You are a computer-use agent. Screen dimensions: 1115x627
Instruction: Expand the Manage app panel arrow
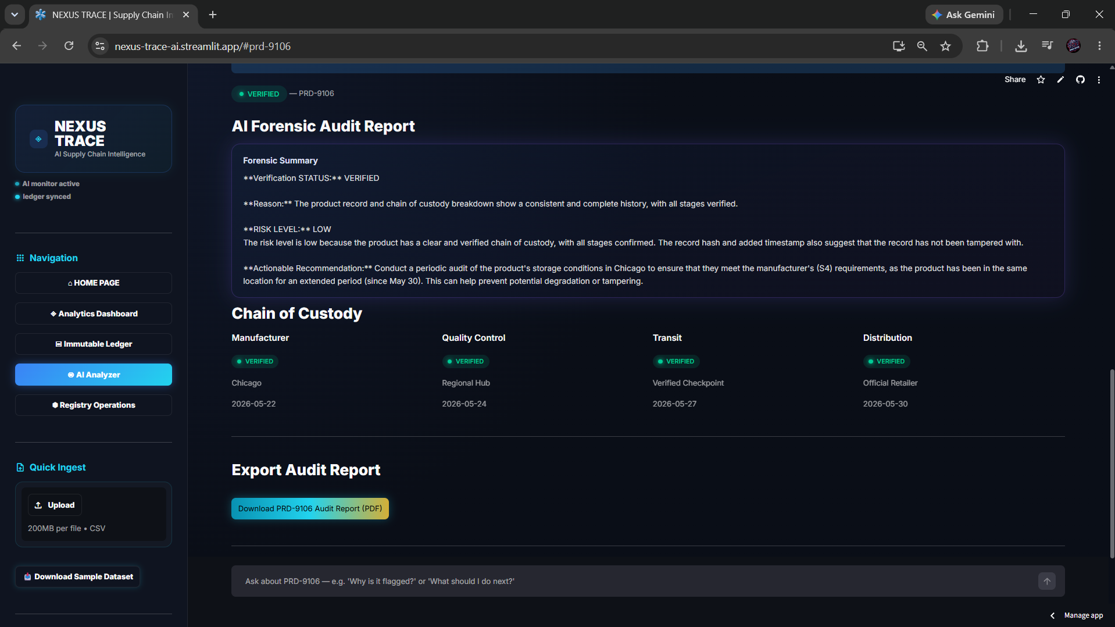pyautogui.click(x=1052, y=615)
